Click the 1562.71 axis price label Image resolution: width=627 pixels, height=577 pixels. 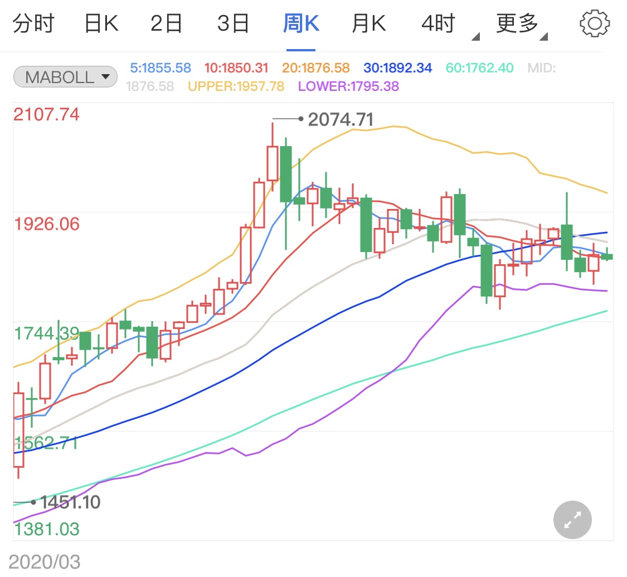tap(46, 443)
